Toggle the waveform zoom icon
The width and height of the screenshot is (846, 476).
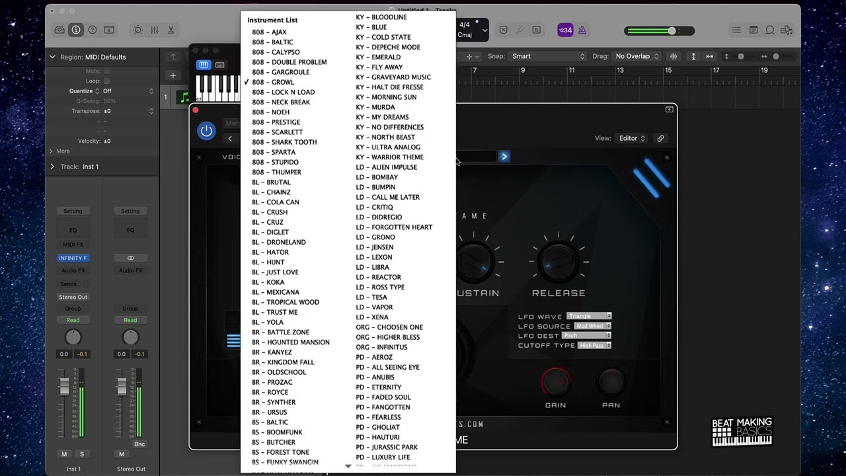click(673, 56)
